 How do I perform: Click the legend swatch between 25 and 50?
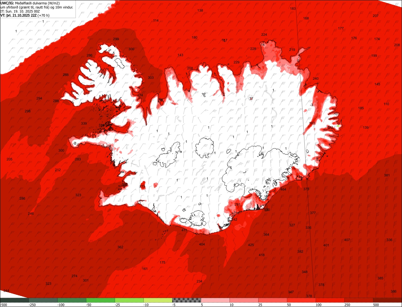[273, 300]
